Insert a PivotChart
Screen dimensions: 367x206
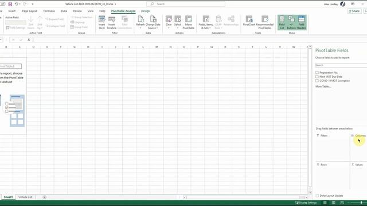click(249, 21)
